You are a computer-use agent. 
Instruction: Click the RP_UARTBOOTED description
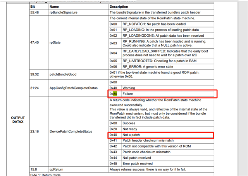(x=159, y=61)
